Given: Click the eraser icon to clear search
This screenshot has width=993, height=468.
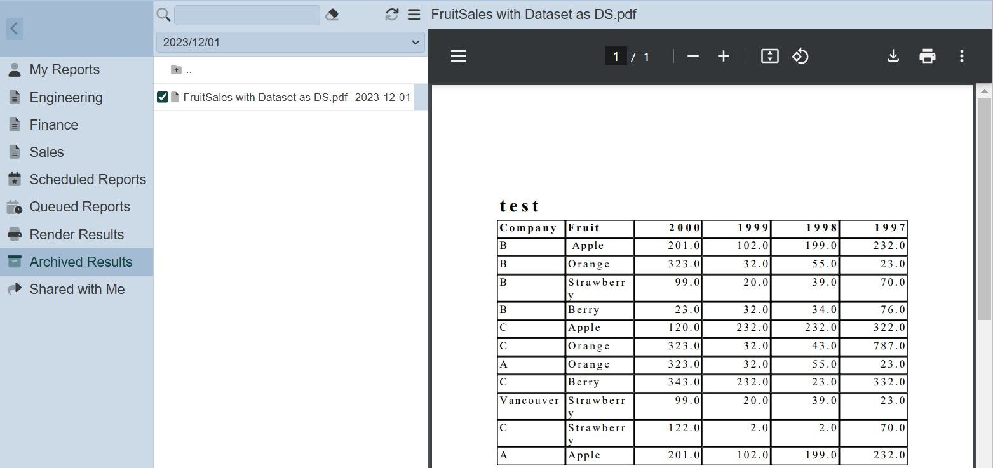Looking at the screenshot, I should point(332,15).
